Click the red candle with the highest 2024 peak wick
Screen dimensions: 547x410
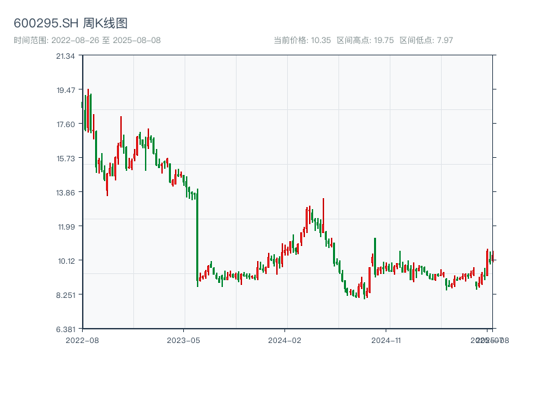[x=323, y=215]
